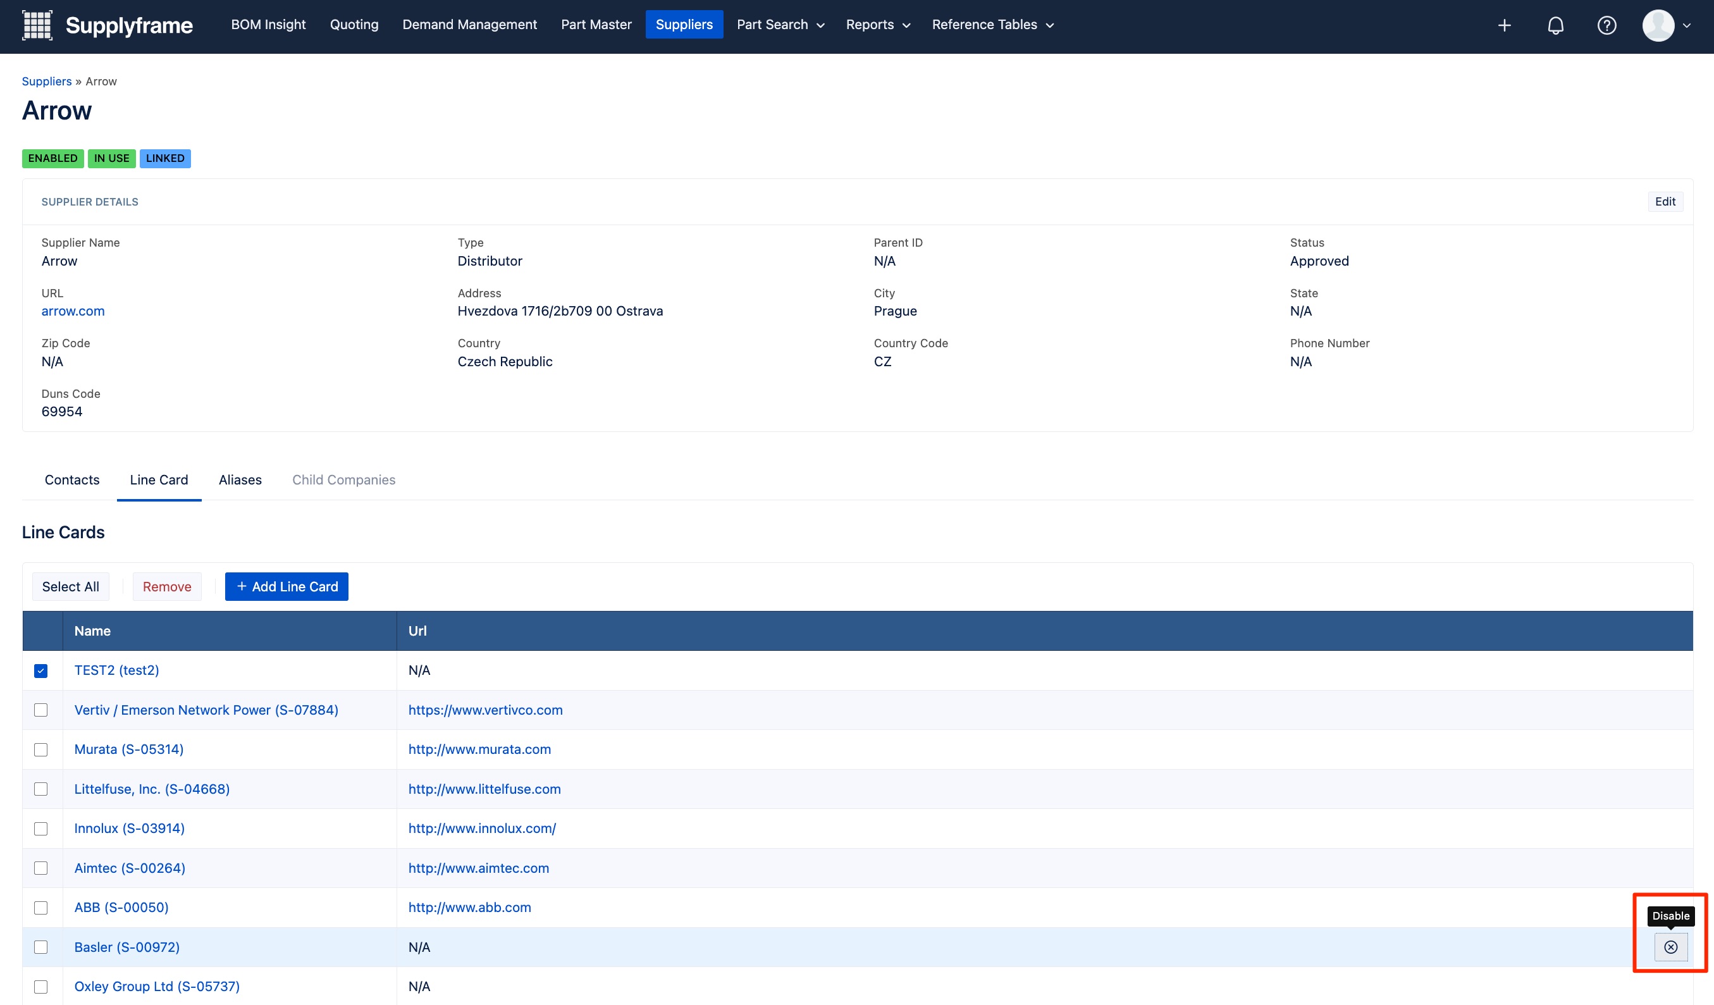Image resolution: width=1714 pixels, height=1005 pixels.
Task: Expand the Reference Tables dropdown
Action: (992, 25)
